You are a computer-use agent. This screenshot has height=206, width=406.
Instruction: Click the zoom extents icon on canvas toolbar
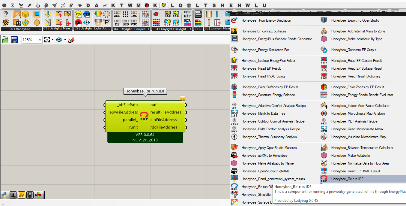(47, 40)
